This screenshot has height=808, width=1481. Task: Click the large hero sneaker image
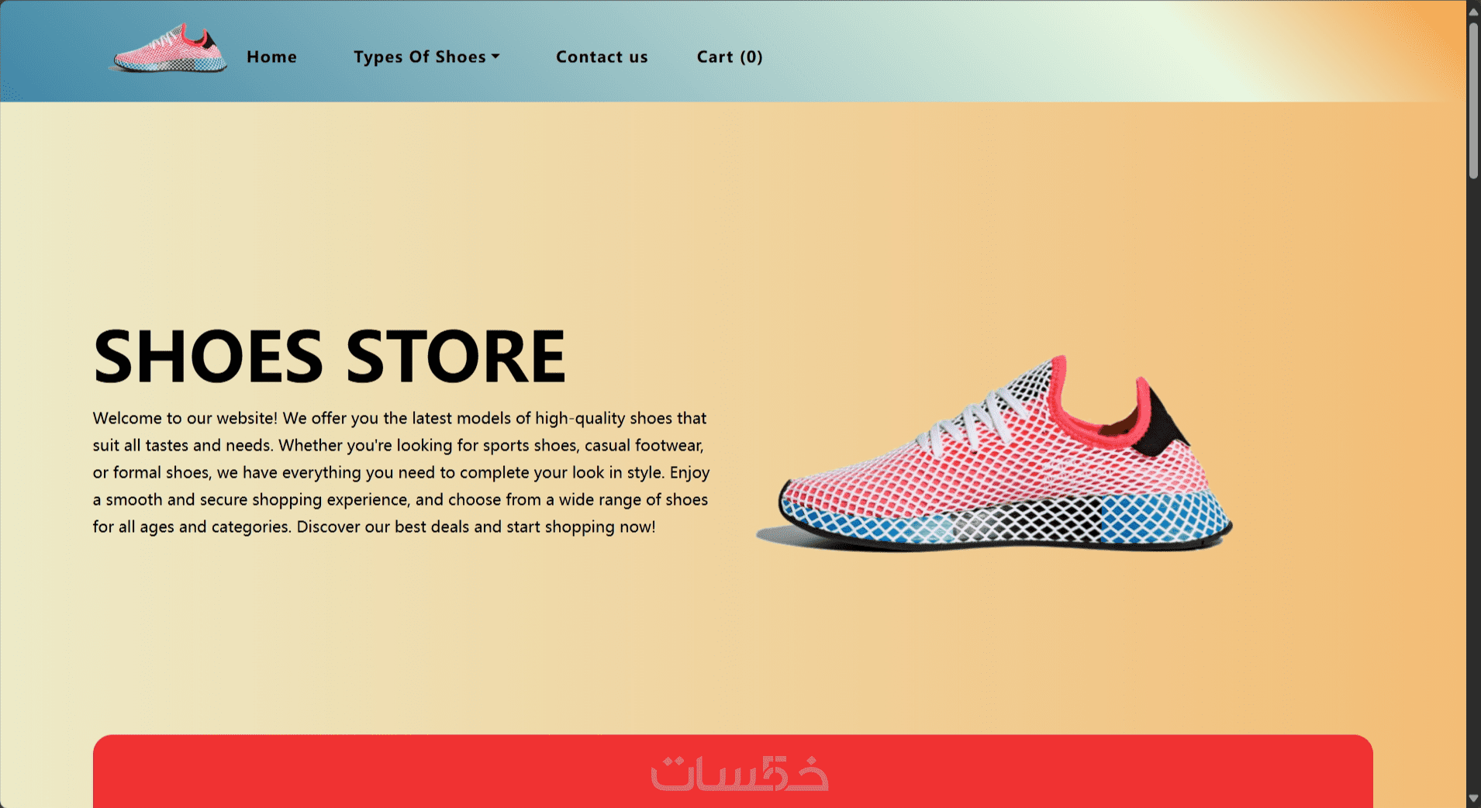[x=994, y=454]
